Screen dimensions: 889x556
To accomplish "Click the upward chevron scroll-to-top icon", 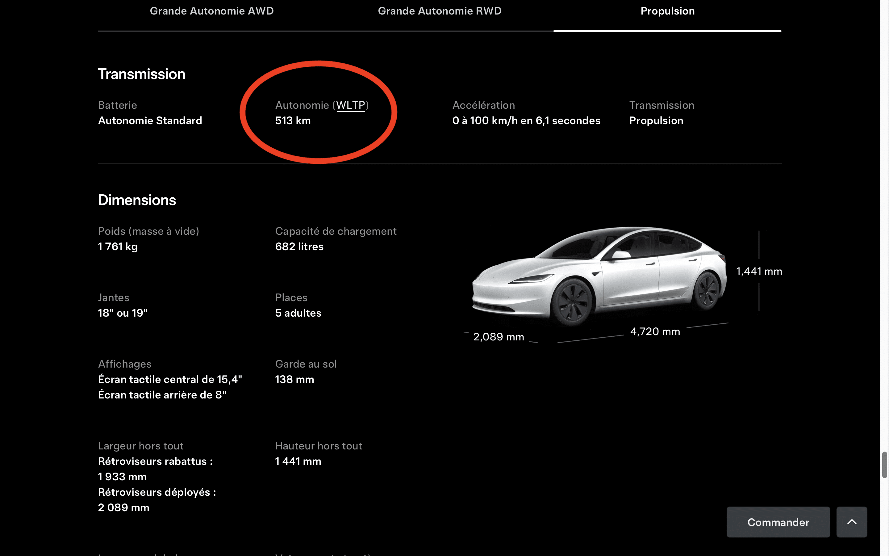I will [x=852, y=522].
